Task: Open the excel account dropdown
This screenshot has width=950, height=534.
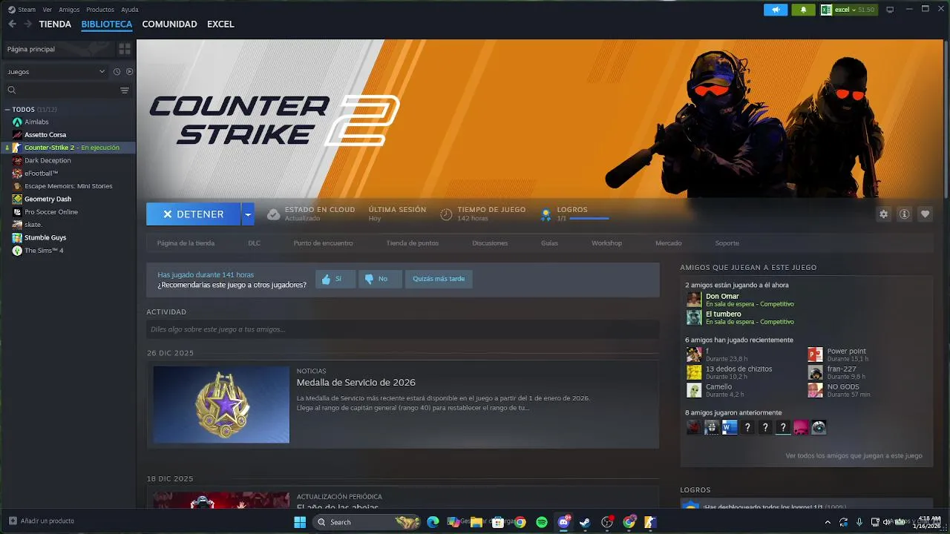Action: 848,10
